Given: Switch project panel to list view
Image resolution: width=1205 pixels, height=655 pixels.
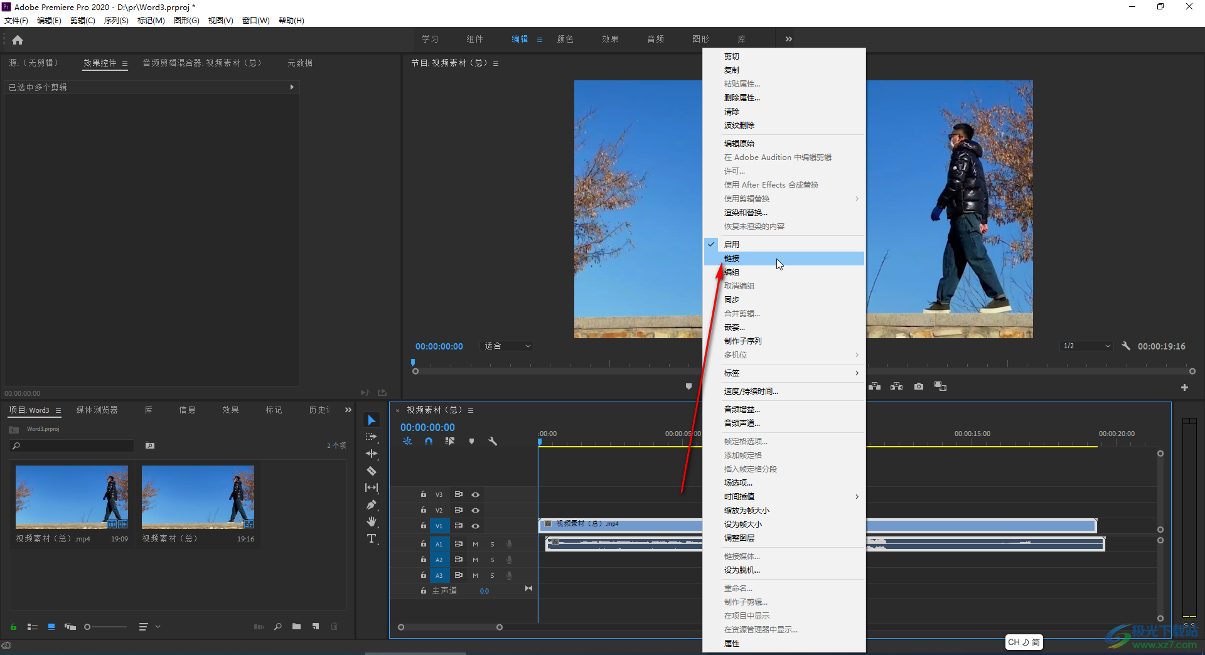Looking at the screenshot, I should [x=33, y=626].
